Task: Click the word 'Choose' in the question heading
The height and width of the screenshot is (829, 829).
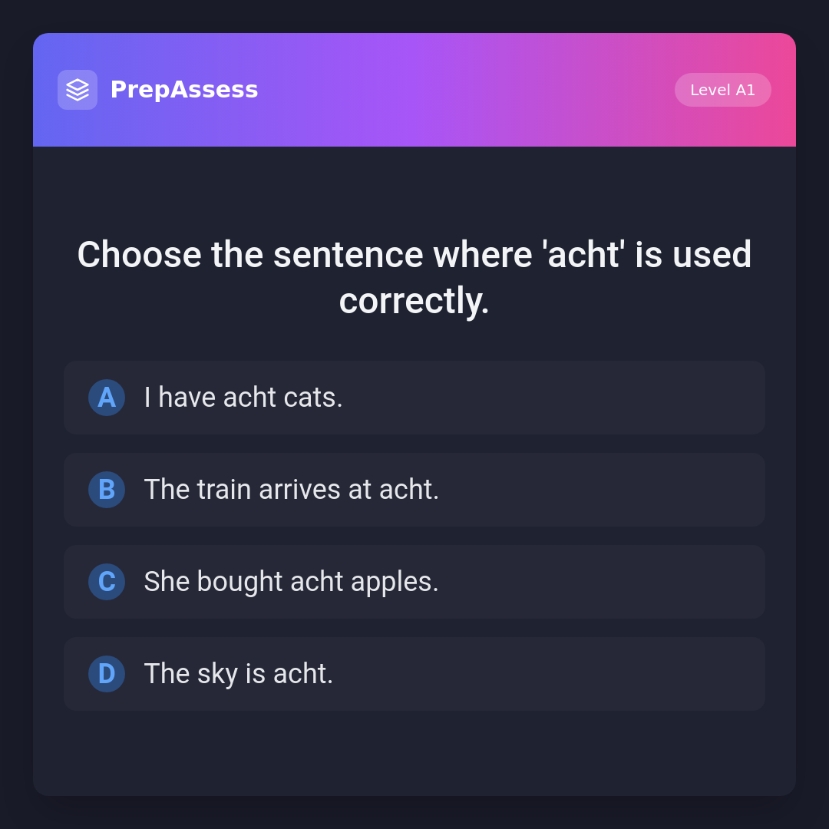Action: pyautogui.click(x=138, y=255)
